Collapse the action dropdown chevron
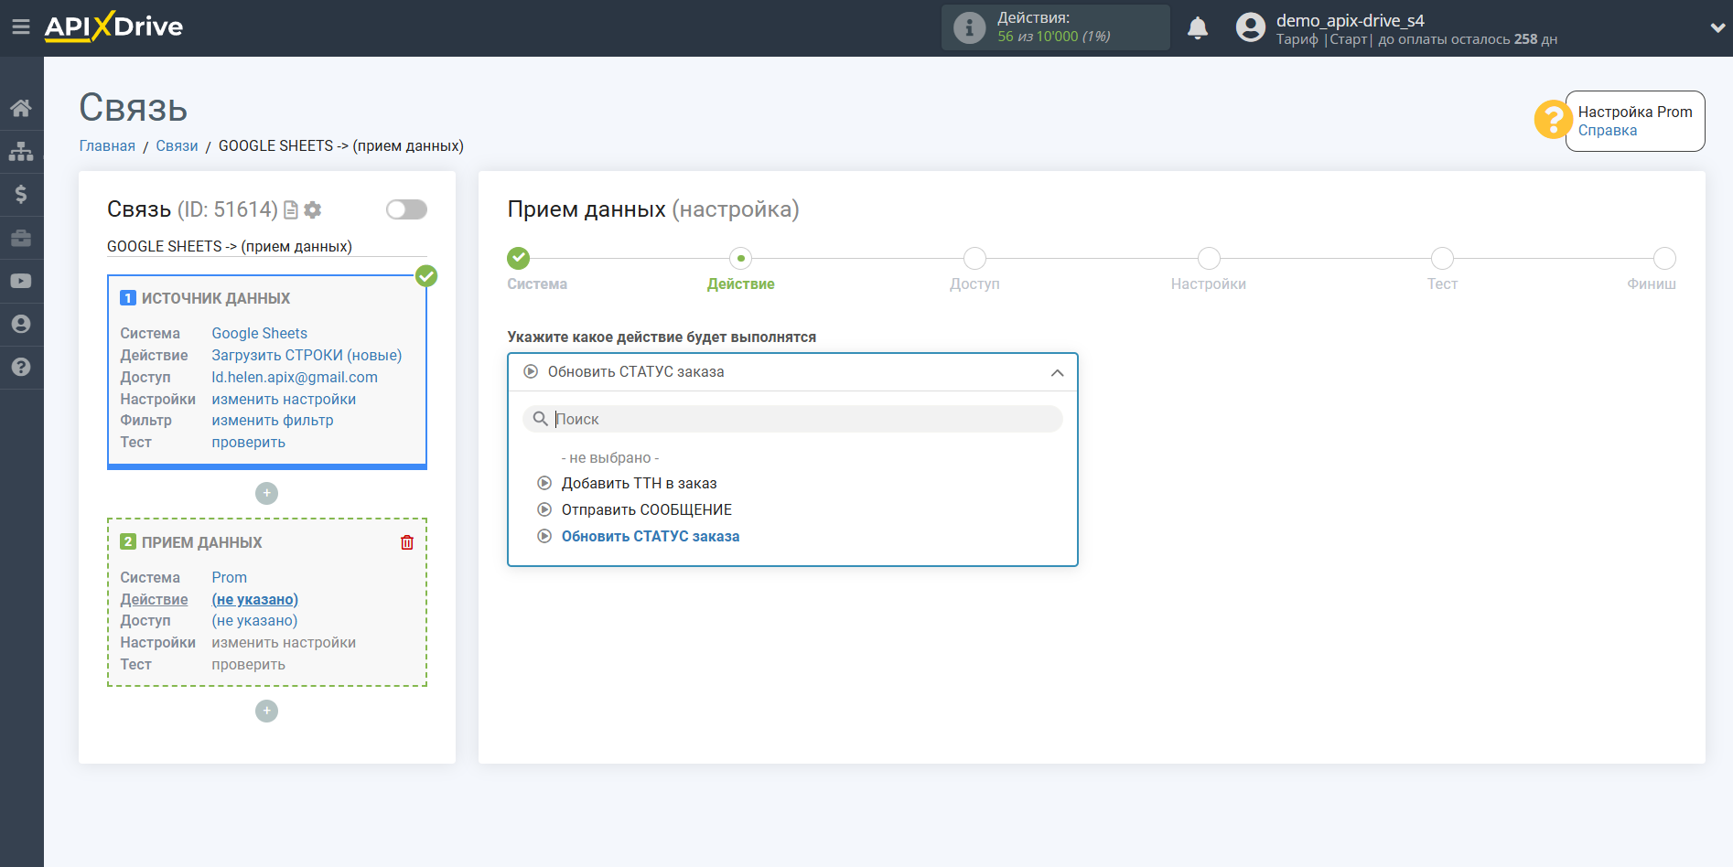 coord(1057,372)
